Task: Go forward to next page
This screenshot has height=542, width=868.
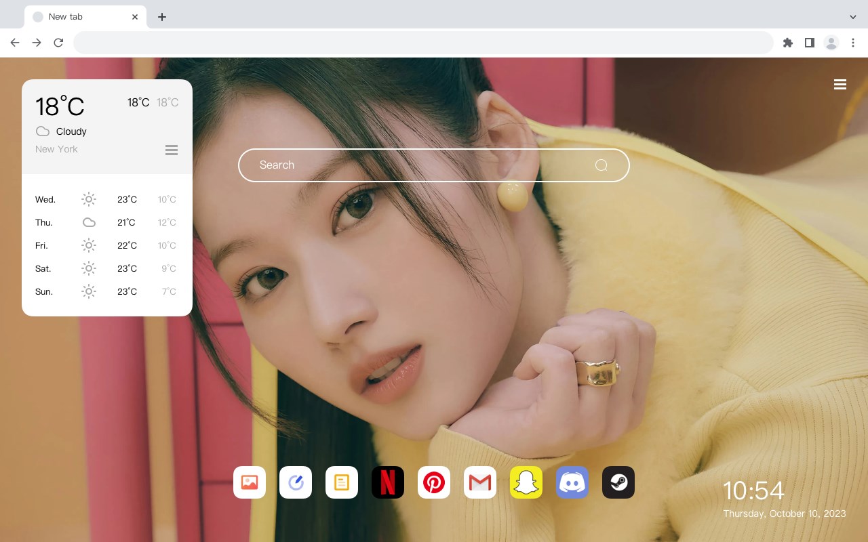Action: 37,43
